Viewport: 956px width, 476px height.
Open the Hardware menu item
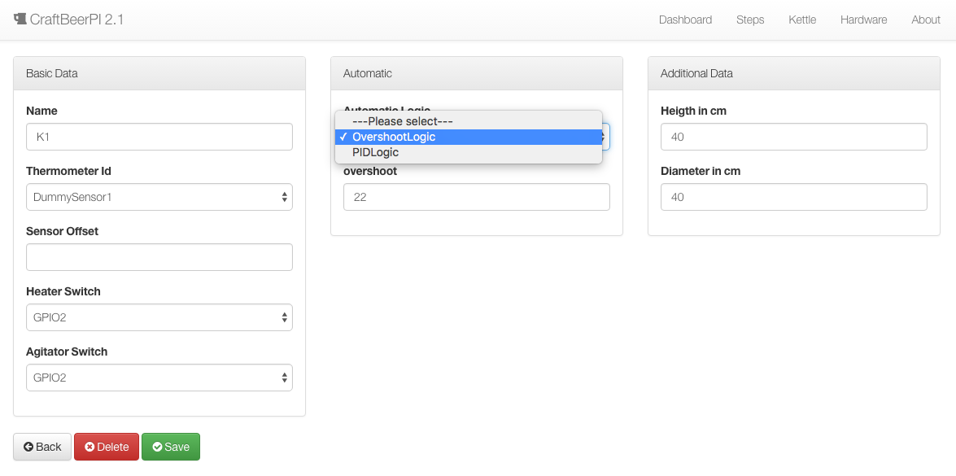pyautogui.click(x=863, y=20)
